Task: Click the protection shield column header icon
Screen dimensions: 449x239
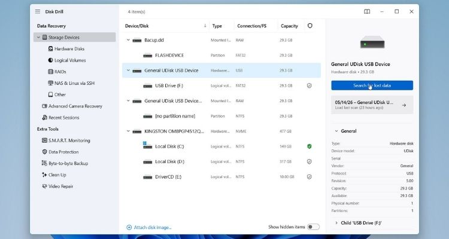Action: tap(310, 26)
